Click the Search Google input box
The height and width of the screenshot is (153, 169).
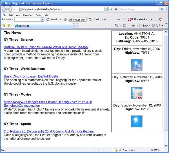pyautogui.click(x=139, y=9)
